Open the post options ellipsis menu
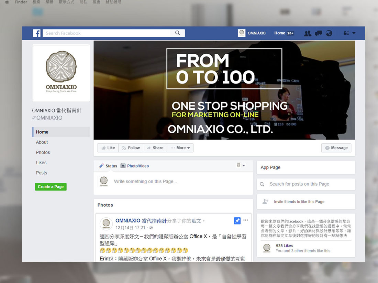Screen dimensions: 378x283 point(245,220)
